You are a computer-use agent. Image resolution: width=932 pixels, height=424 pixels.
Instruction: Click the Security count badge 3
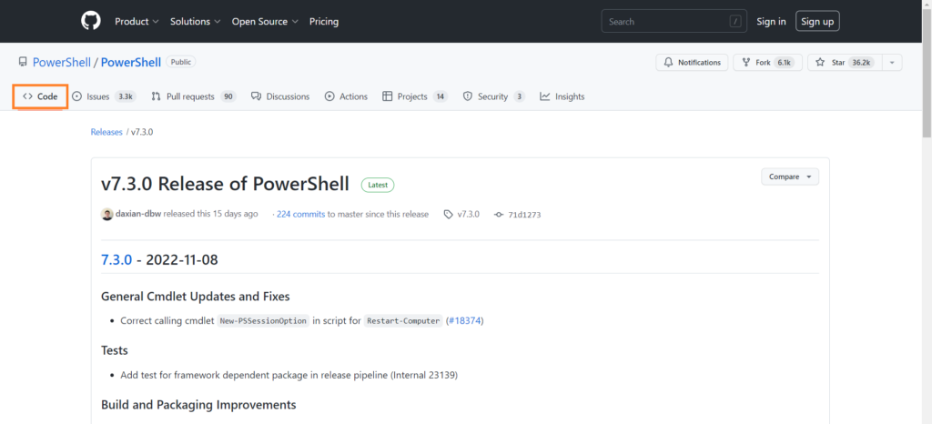(x=520, y=96)
